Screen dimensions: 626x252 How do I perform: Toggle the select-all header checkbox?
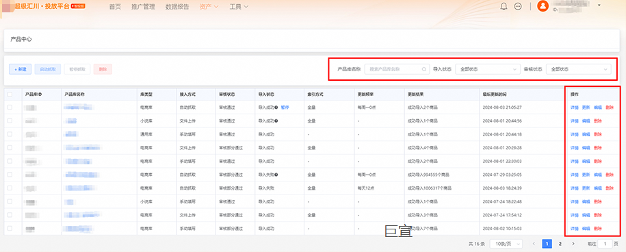[10, 94]
